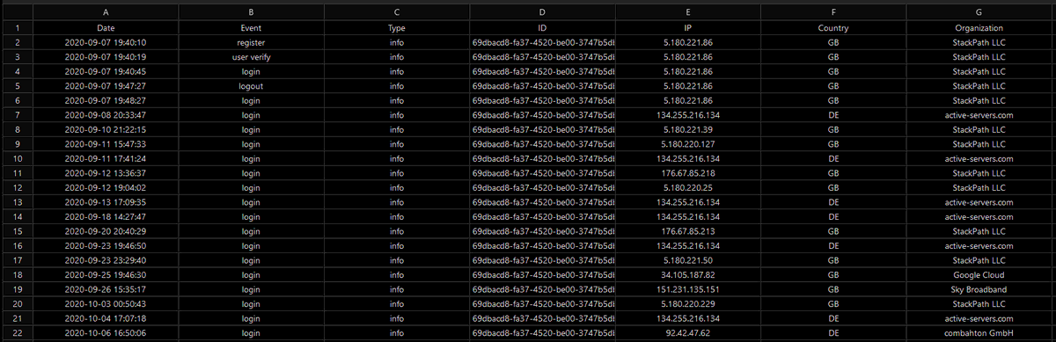Viewport: 1056px width, 342px height.
Task: Select the 'Sky Broadband' organization cell
Action: click(979, 288)
